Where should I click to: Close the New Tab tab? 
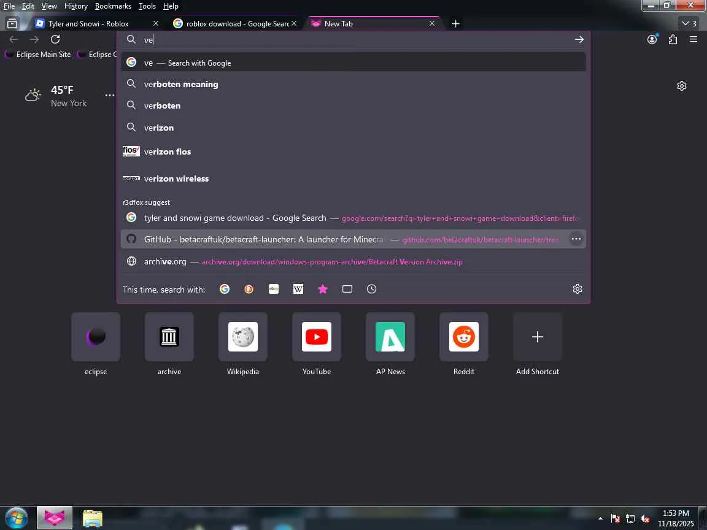coord(432,23)
